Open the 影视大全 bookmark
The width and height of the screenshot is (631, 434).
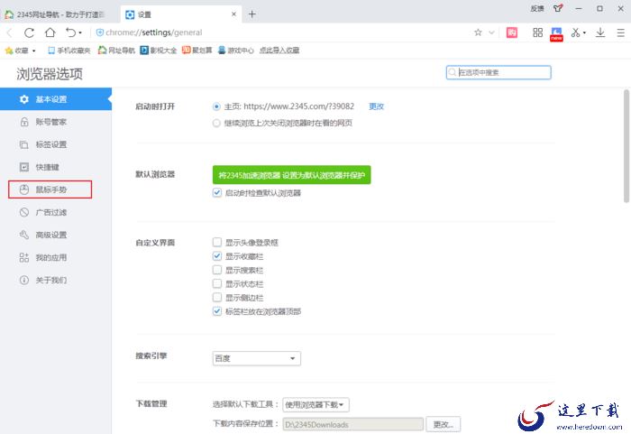[159, 51]
